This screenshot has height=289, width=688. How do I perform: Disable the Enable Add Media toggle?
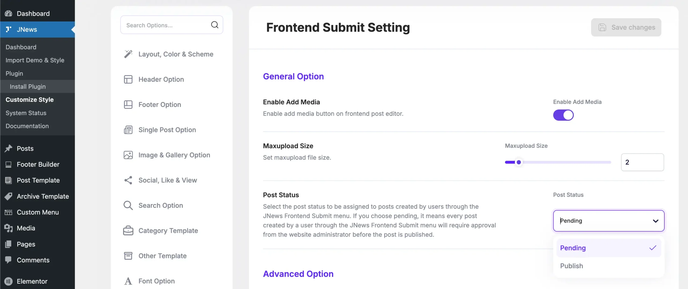pos(563,115)
